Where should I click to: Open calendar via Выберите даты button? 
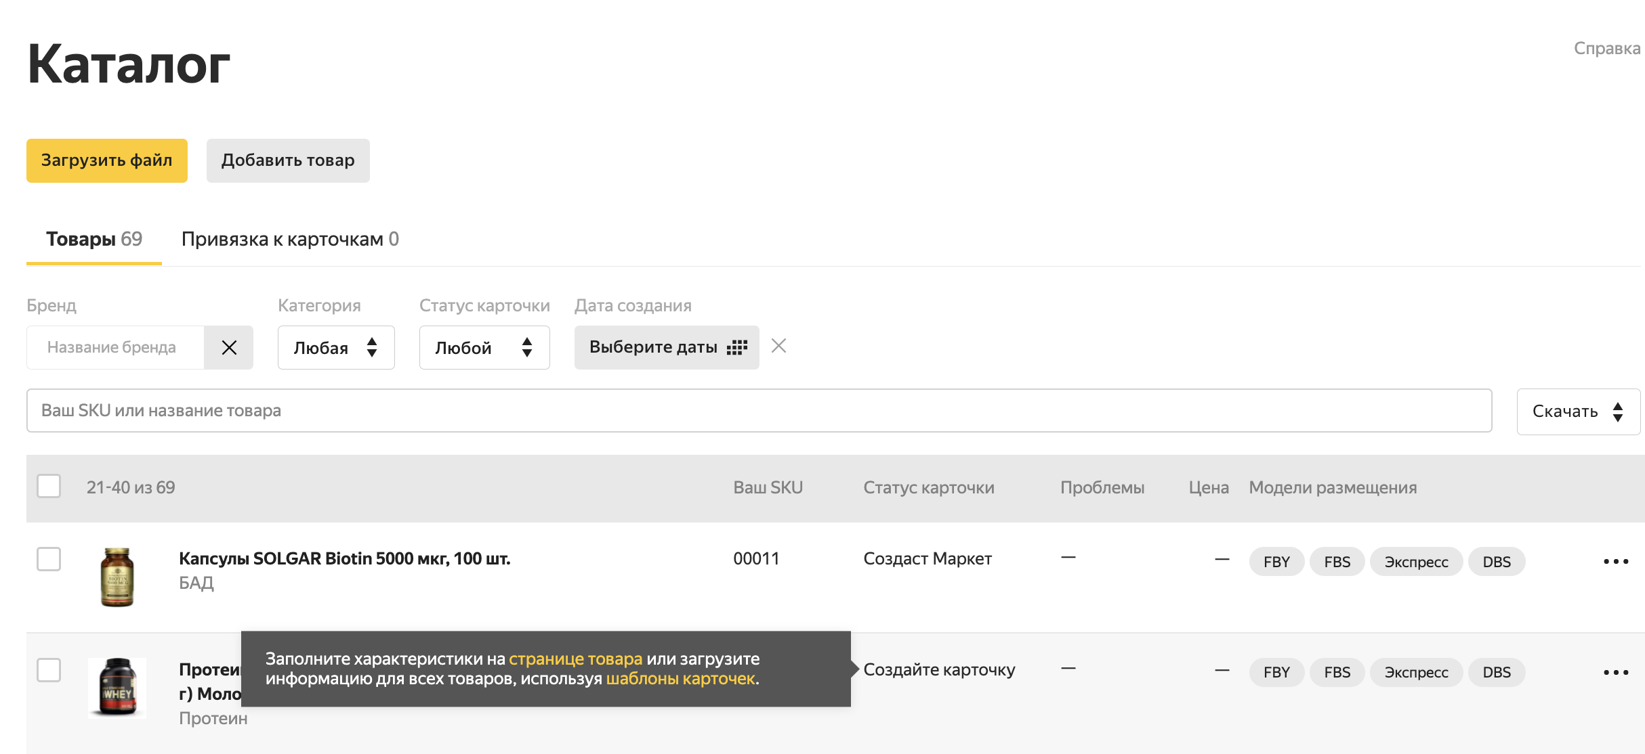pos(667,347)
